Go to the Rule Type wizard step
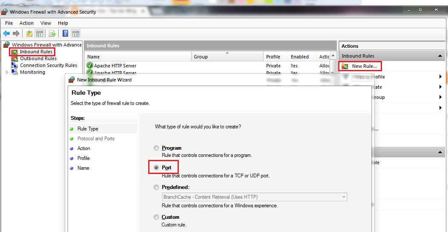This screenshot has height=232, width=448. click(88, 129)
